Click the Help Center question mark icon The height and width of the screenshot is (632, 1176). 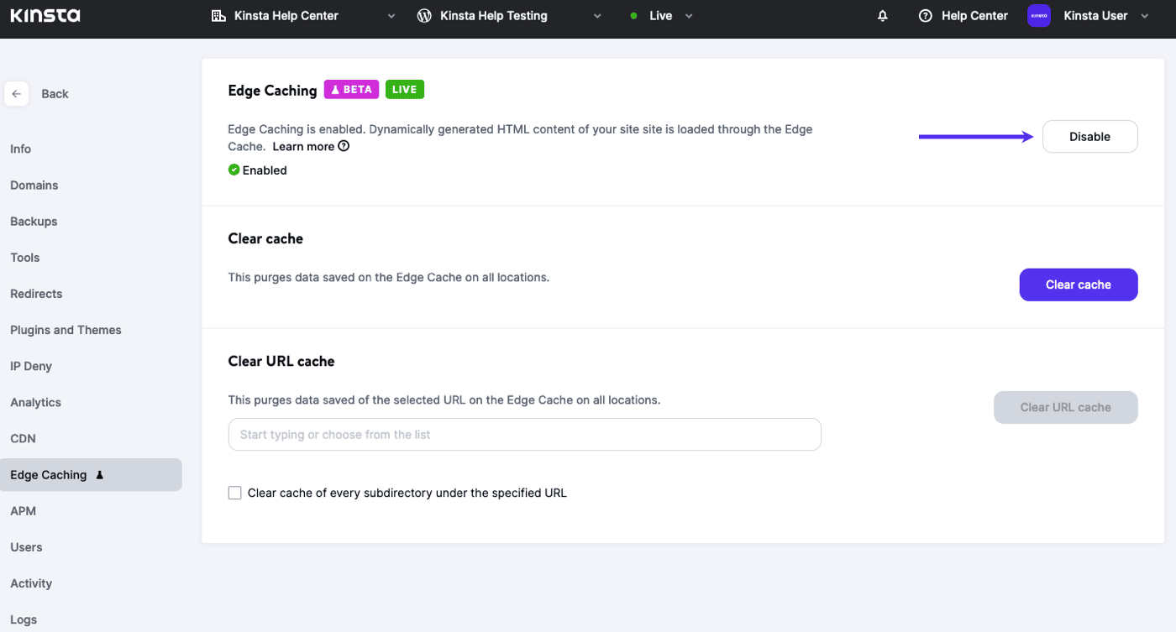926,16
